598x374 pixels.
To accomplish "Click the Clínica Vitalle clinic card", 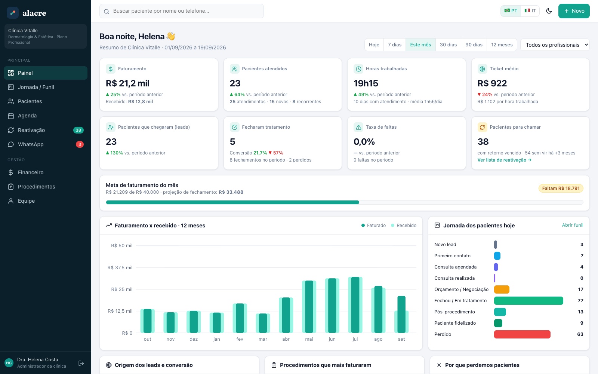I will (46, 36).
